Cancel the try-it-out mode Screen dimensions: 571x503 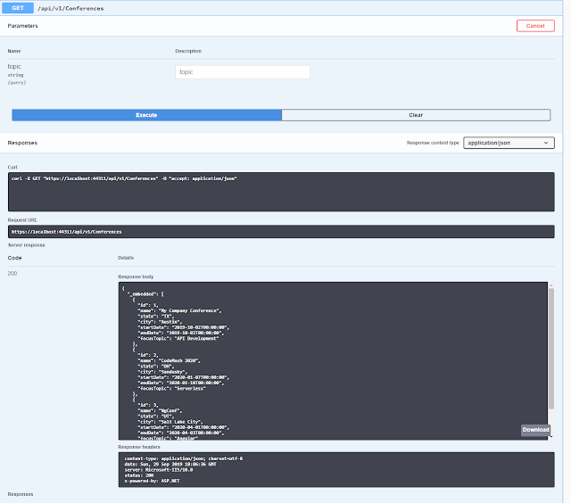click(535, 26)
